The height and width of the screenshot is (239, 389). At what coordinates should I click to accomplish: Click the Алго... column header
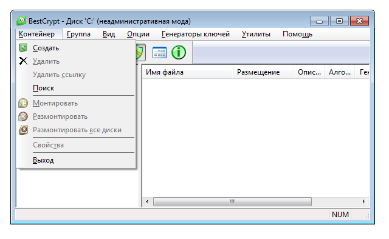(339, 72)
